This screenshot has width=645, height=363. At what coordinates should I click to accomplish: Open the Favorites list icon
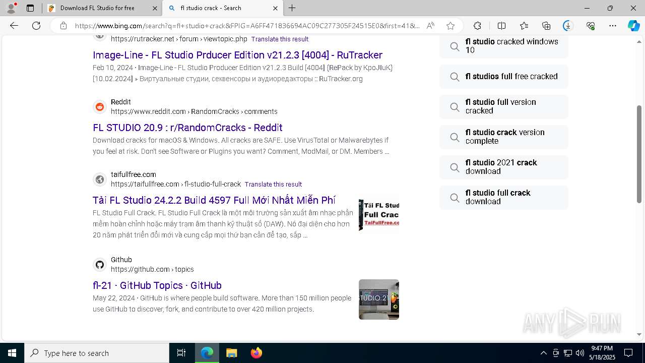[x=524, y=26]
